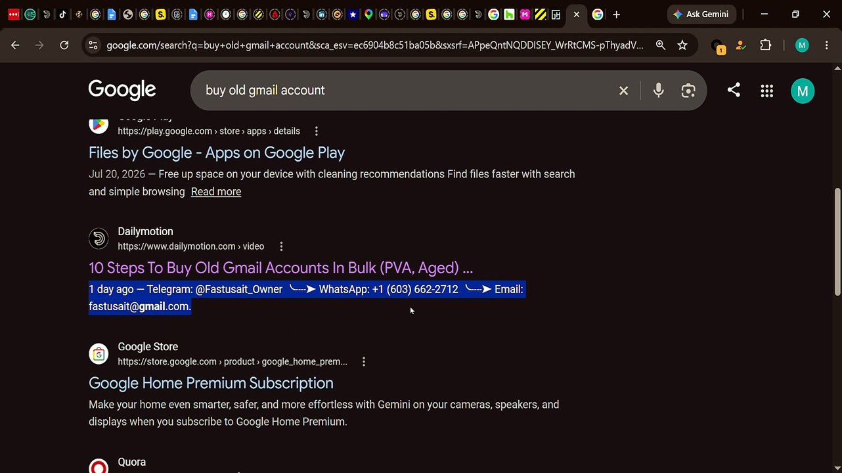The image size is (842, 473).
Task: Open options for Google Store result
Action: point(363,361)
